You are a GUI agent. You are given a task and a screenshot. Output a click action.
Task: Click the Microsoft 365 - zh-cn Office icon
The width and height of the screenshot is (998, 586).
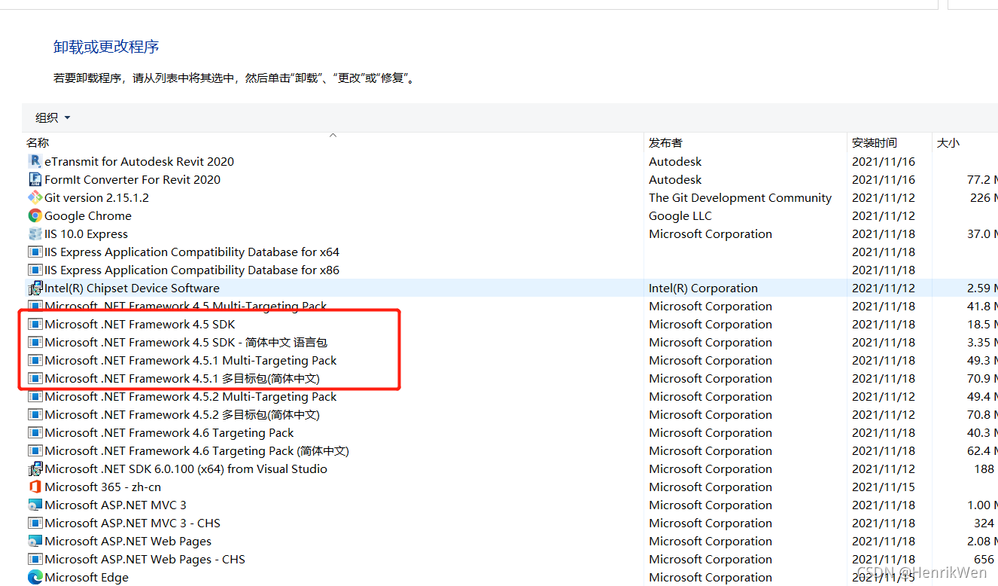pyautogui.click(x=35, y=487)
